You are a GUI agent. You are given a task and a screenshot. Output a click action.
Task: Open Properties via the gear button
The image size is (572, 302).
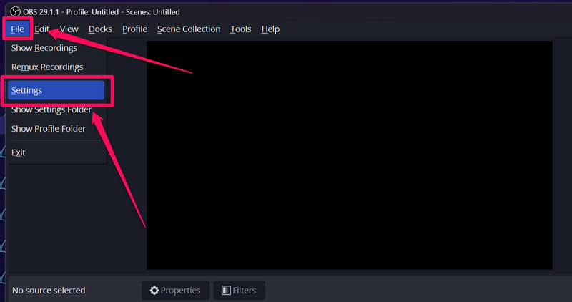click(x=176, y=290)
